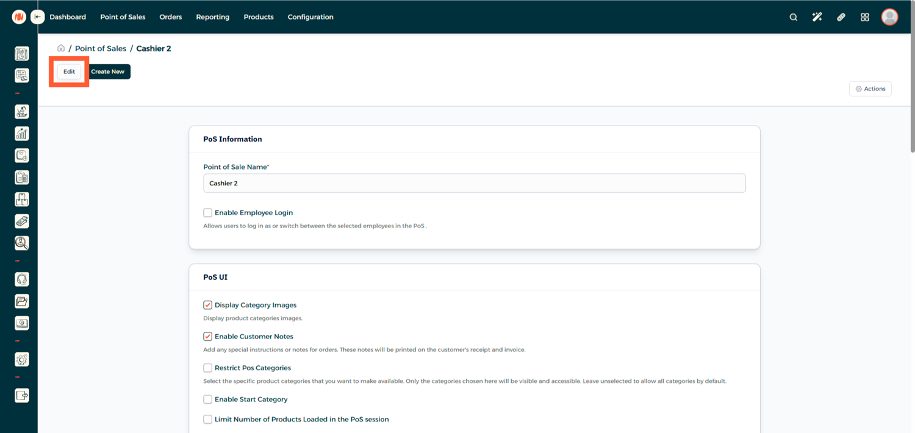This screenshot has height=433, width=915.
Task: Click the Edit button
Action: (x=69, y=71)
